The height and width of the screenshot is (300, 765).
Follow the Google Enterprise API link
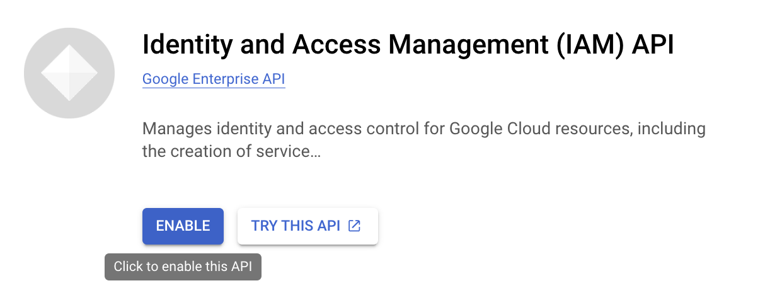click(x=214, y=79)
